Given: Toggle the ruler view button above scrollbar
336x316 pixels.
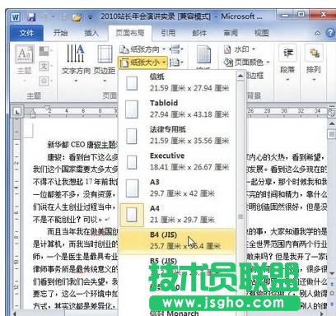Looking at the screenshot, I should tap(332, 112).
